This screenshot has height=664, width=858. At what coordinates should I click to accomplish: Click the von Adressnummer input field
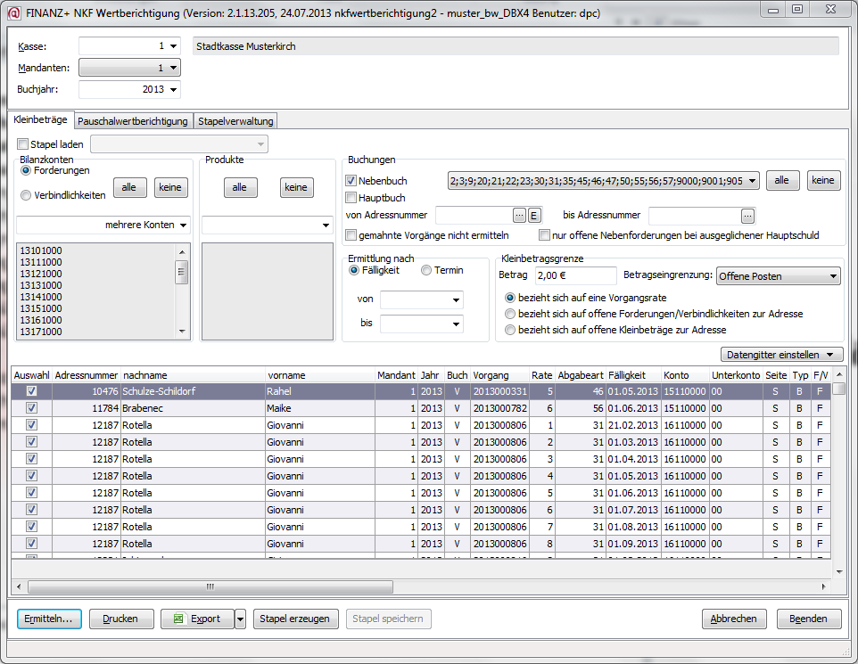point(474,216)
